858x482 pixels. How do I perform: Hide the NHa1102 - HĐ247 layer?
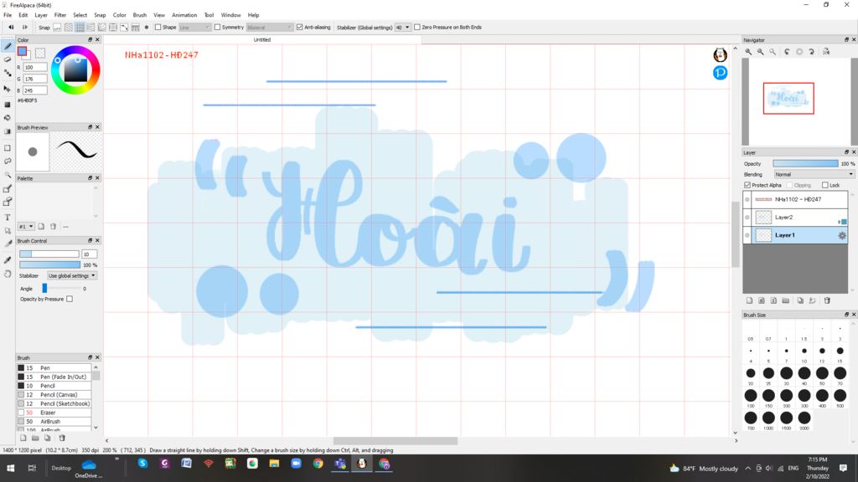tap(747, 199)
